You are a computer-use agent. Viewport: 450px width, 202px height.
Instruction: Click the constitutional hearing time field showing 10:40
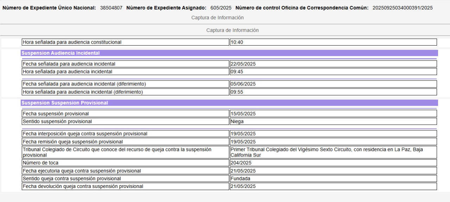(333, 42)
